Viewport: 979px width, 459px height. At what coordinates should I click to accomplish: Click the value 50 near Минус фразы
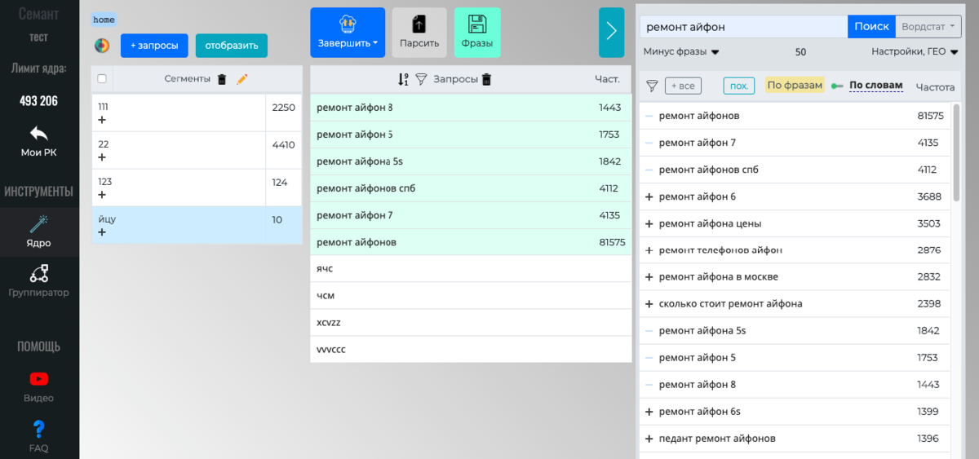tap(800, 51)
